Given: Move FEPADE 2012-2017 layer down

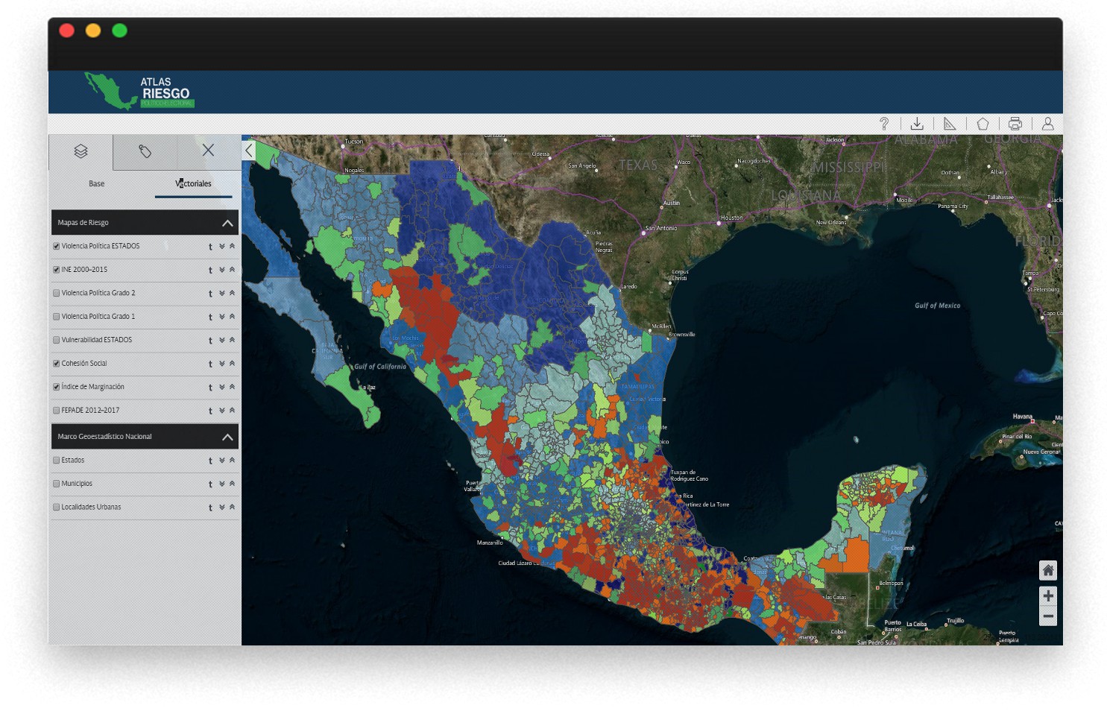Looking at the screenshot, I should pos(221,411).
